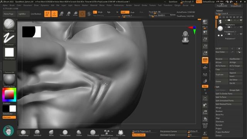Toggle visibility eye of PolySphere1_1 subtool
Viewport: 247px width, 139px height.
(241, 27)
